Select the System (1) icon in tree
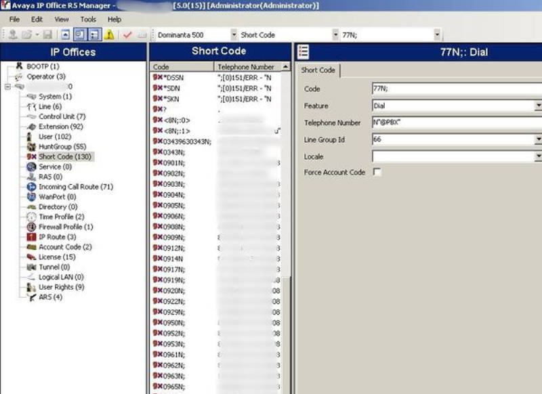 [31, 96]
